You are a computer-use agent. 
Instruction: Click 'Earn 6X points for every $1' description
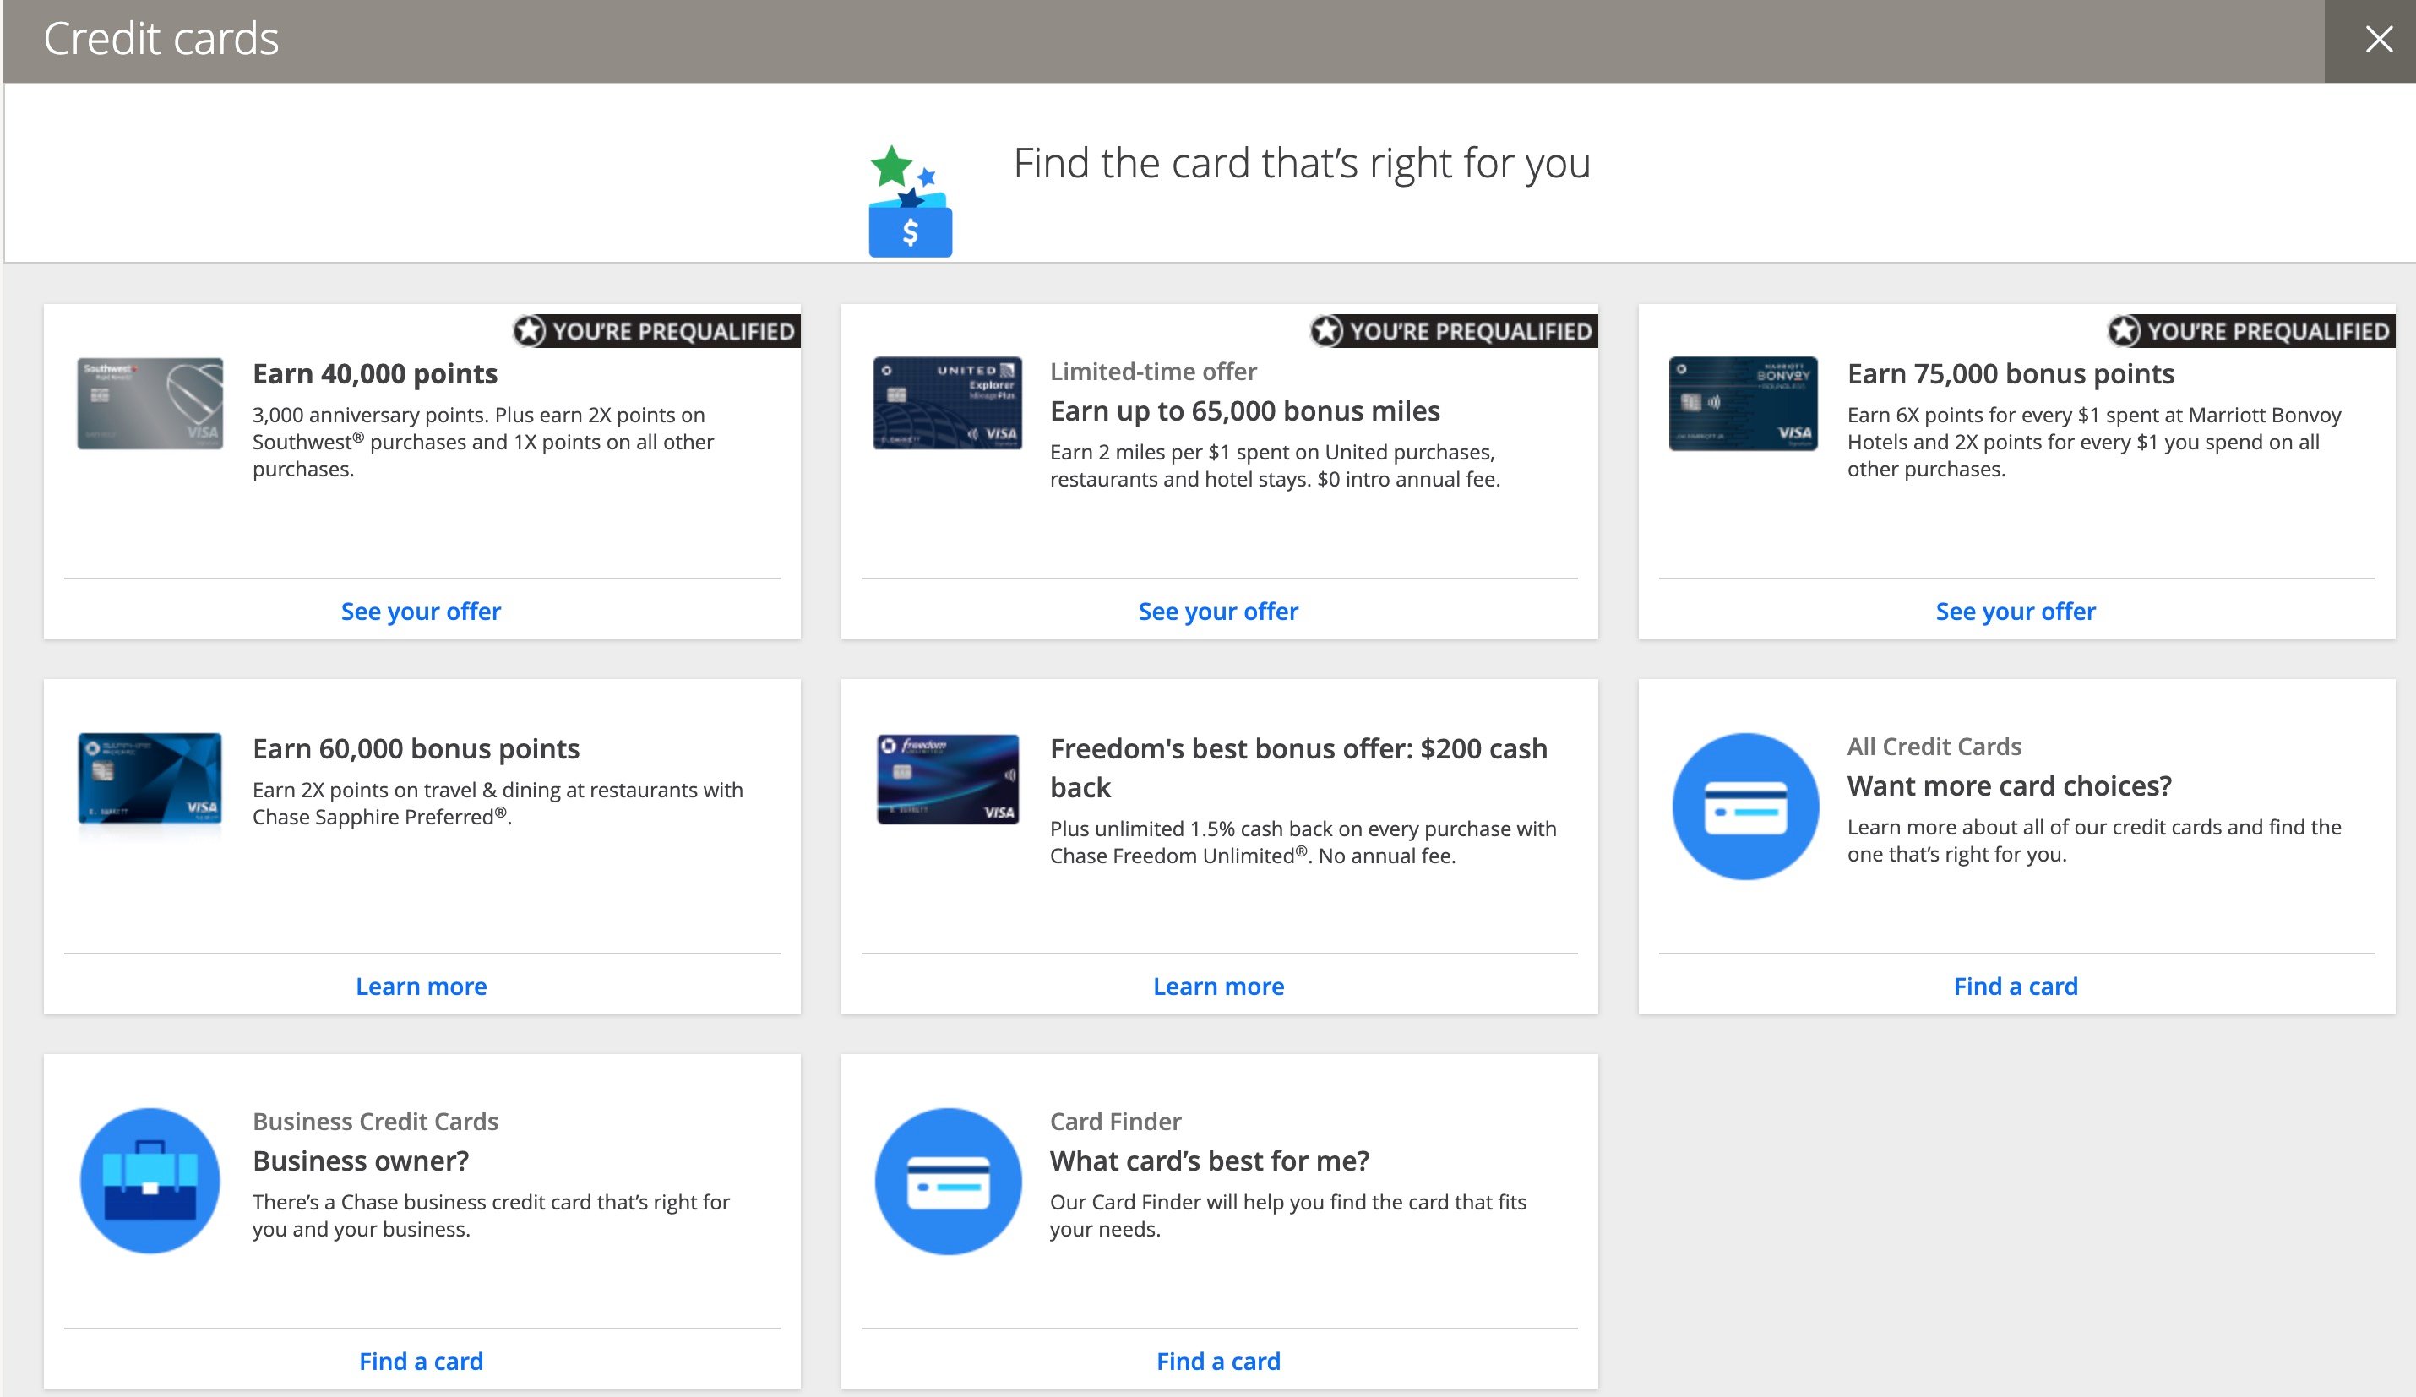point(2094,442)
